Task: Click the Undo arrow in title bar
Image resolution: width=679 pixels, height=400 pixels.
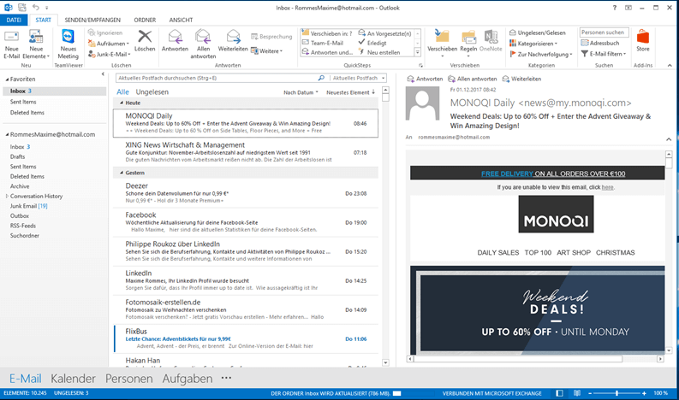Action: point(36,8)
